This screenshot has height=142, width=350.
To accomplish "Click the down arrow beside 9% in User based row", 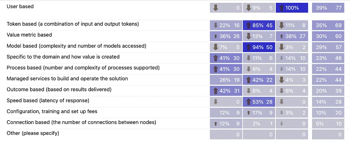I will (x=248, y=8).
